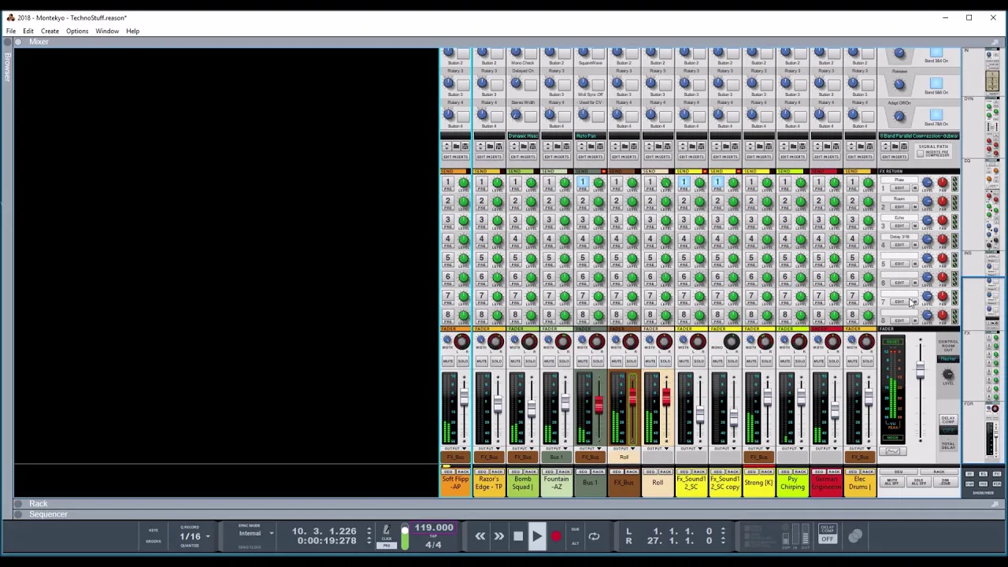1008x567 pixels.
Task: Save insert patch disk icon on Bus 1 channel
Action: [x=600, y=146]
